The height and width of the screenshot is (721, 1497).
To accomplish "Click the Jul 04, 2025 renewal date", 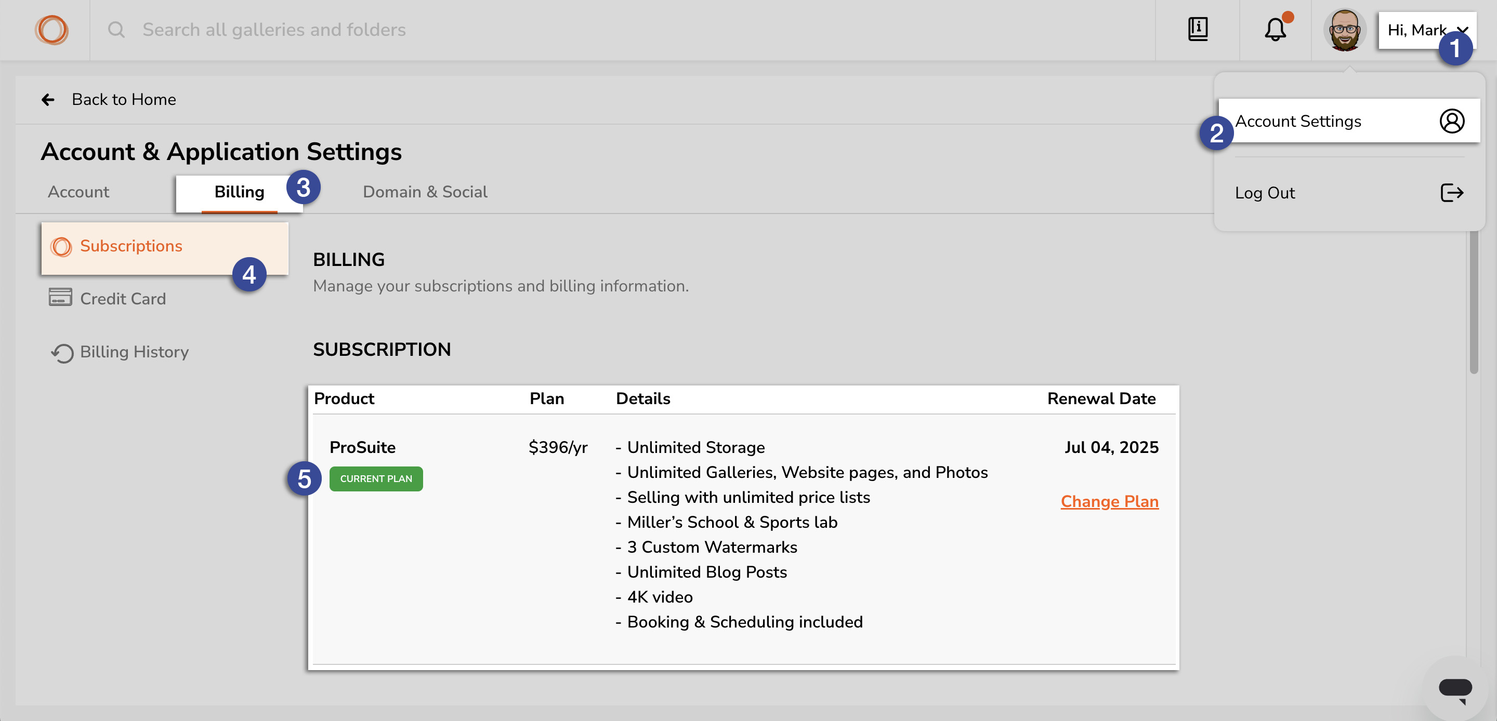I will pyautogui.click(x=1111, y=447).
